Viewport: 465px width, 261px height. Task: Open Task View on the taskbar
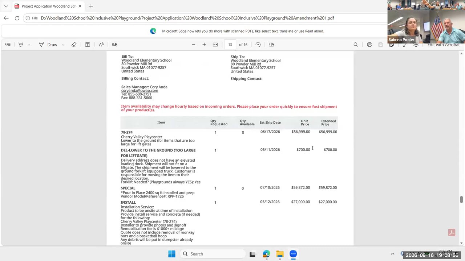252,254
